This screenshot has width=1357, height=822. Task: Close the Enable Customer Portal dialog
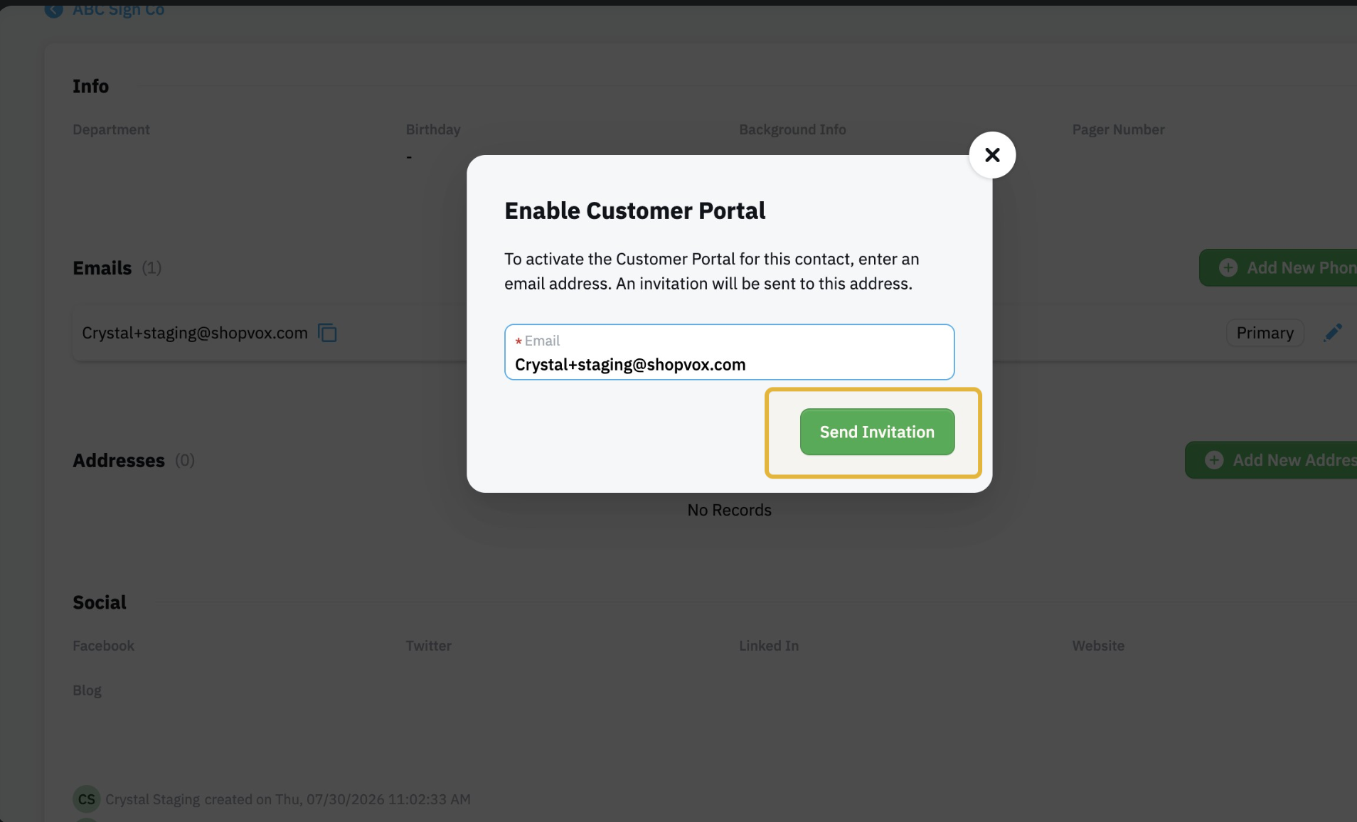992,155
